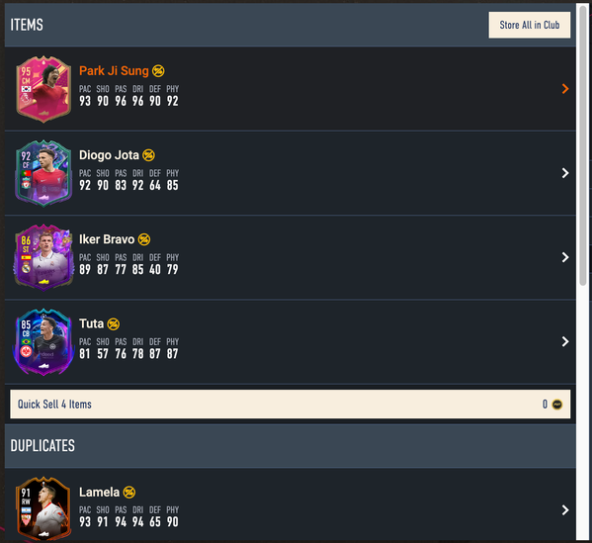Image resolution: width=592 pixels, height=543 pixels.
Task: Select the Iker Bravo 86 card image
Action: click(43, 258)
